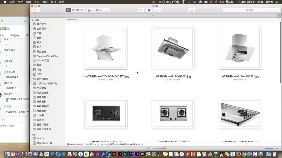Open the Trash in the Dock
Screen dimensions: 282x158
pyautogui.click(x=274, y=154)
